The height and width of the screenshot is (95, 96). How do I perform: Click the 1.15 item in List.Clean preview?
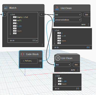[x=63, y=36]
